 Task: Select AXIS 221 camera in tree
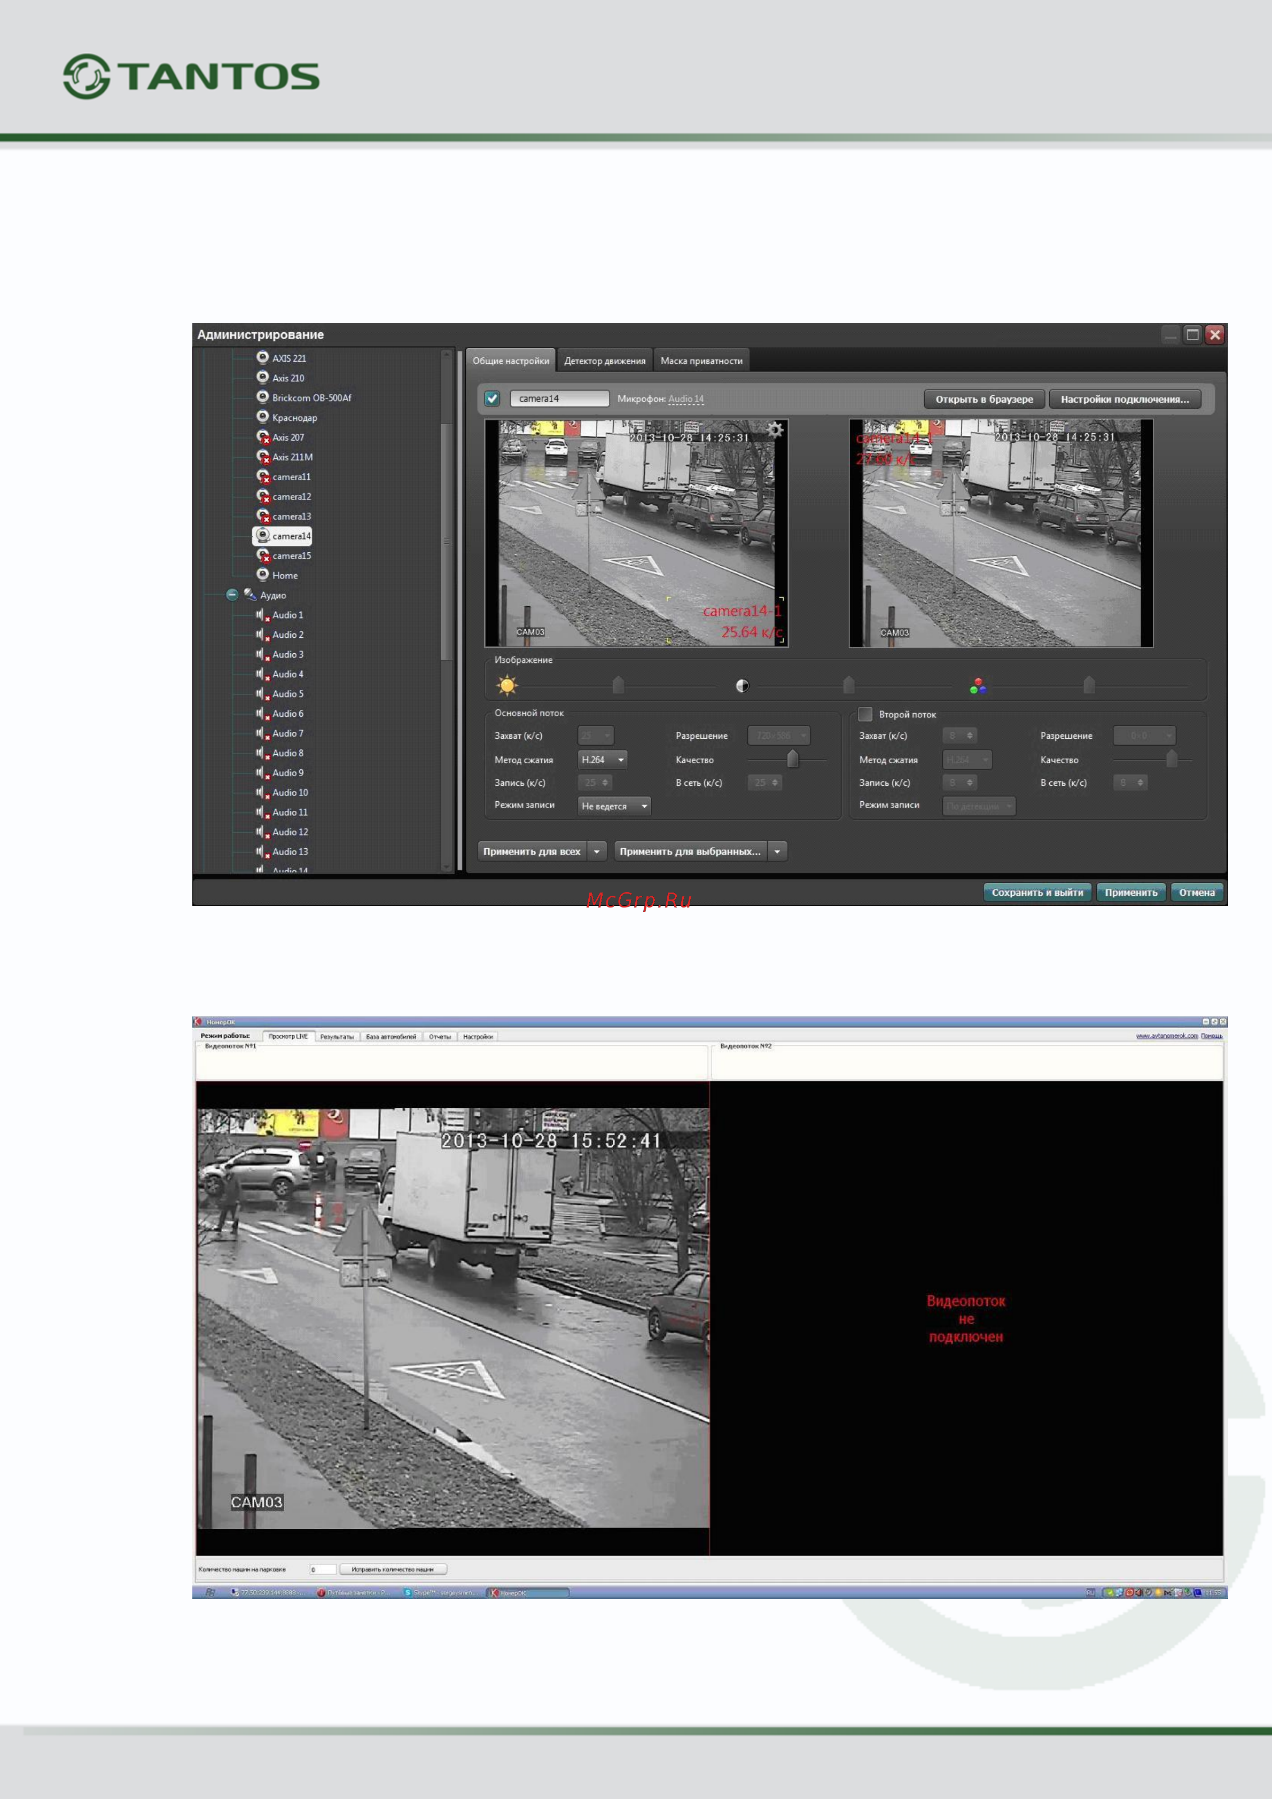coord(282,358)
